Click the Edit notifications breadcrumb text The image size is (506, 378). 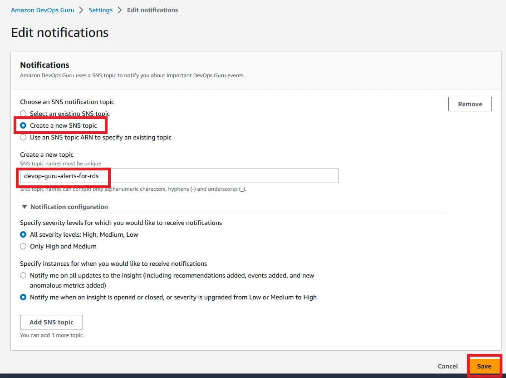click(152, 10)
